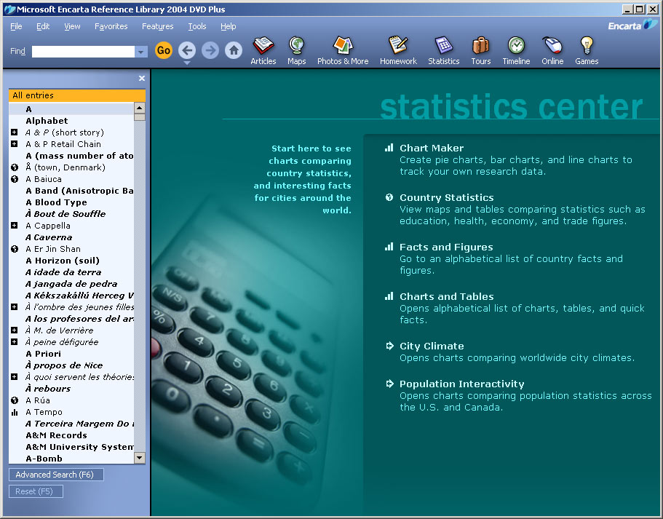Click the entries list scroll up arrow
Screen dimensions: 663x519
click(140, 108)
